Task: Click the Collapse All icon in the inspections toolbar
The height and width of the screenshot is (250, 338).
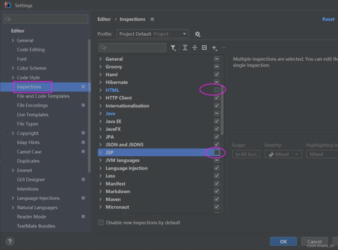Action: pyautogui.click(x=194, y=48)
